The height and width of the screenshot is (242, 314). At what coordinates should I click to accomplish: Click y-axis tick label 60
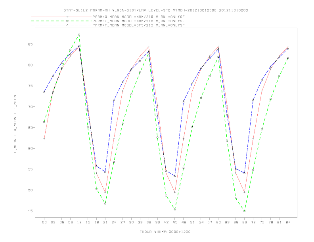31,148
